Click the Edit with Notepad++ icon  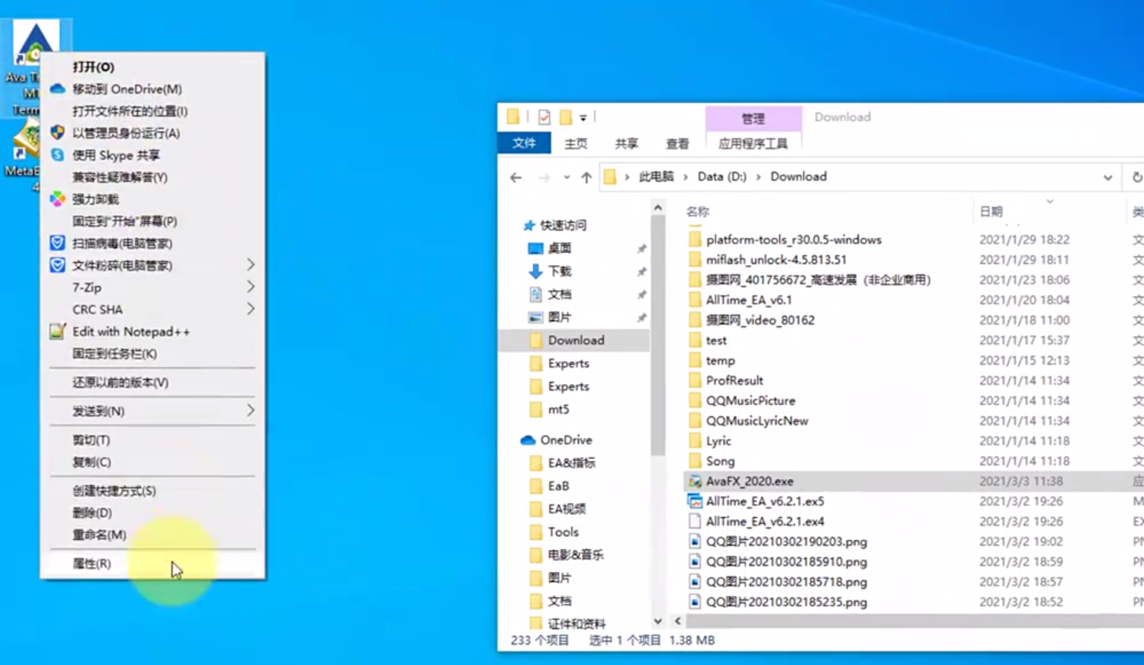click(57, 332)
